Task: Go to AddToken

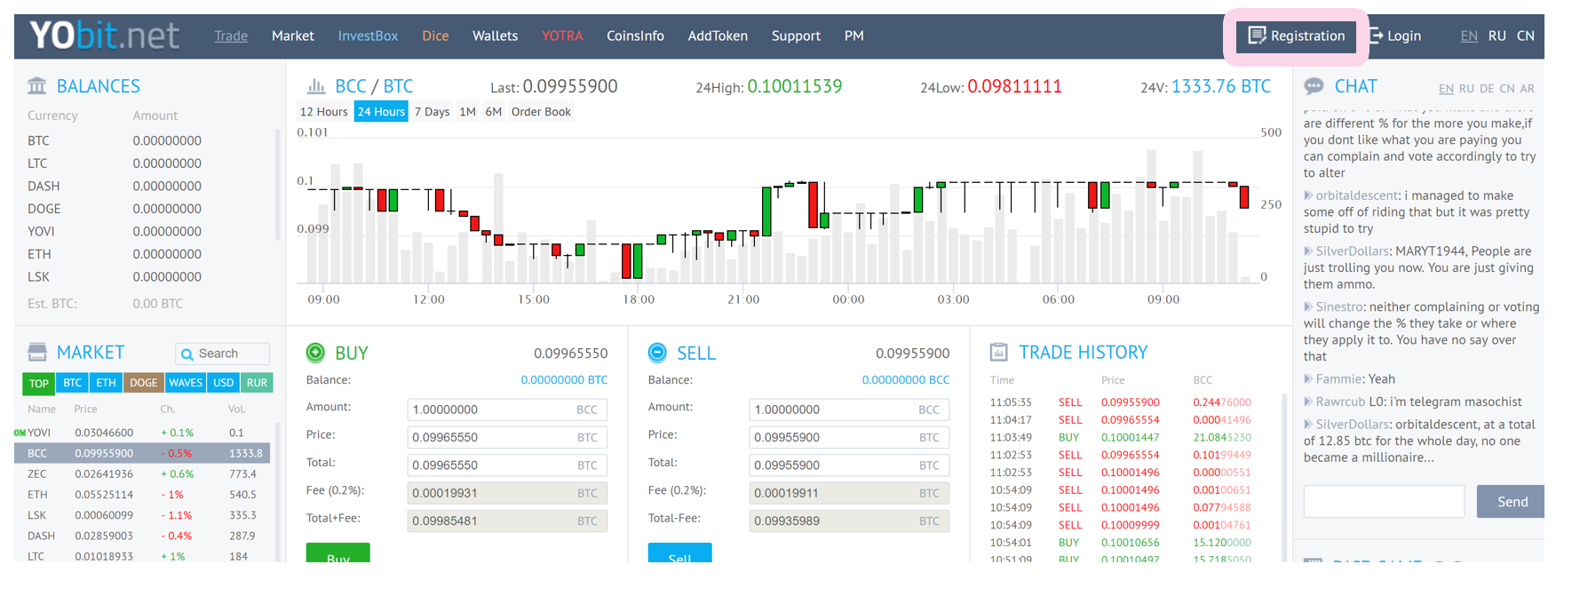Action: point(718,36)
